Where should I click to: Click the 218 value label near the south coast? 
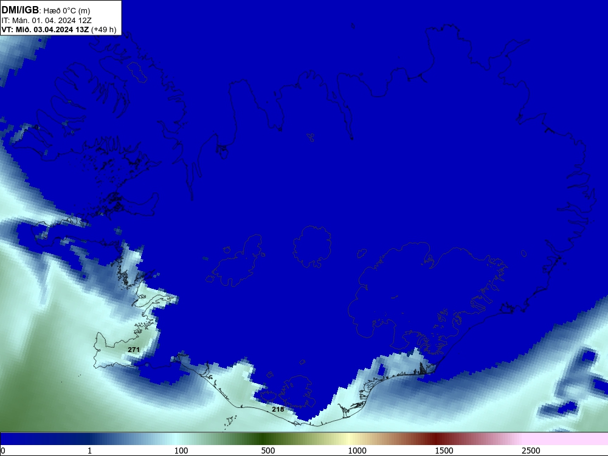(278, 409)
